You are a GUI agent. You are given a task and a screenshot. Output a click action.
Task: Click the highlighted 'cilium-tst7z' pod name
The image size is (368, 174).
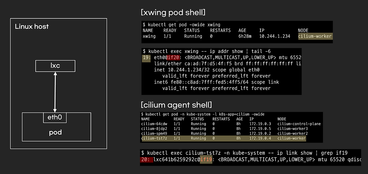tap(154, 138)
